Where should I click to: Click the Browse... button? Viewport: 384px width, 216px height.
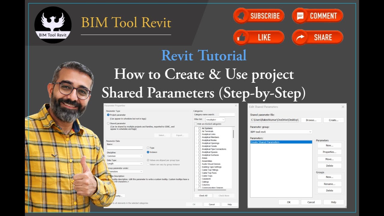[311, 120]
